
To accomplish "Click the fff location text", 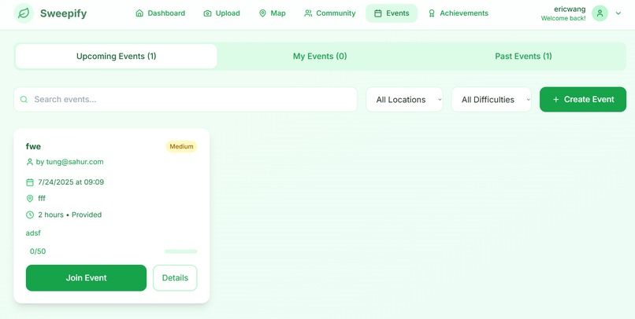I will (42, 198).
